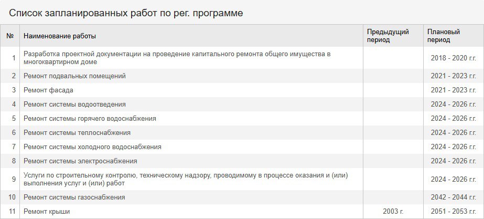The width and height of the screenshot is (484, 219).
Task: Click the '№' column header
Action: tap(10, 36)
